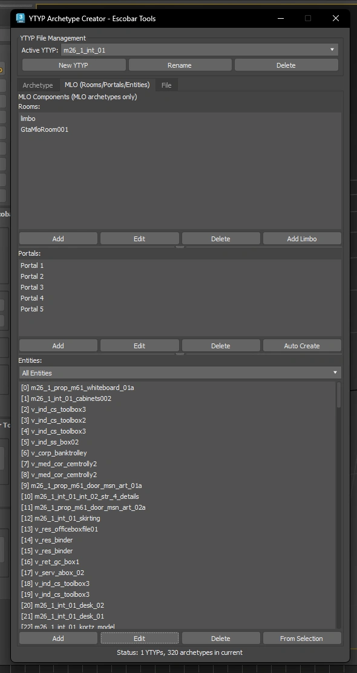Click the From Selection button

point(302,639)
